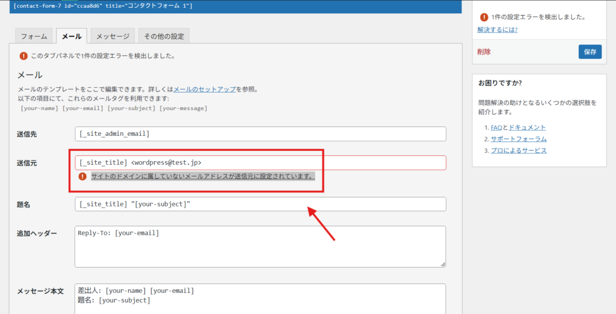This screenshot has height=314, width=616.
Task: Click the [your-message] mail tag text
Action: tap(183, 108)
